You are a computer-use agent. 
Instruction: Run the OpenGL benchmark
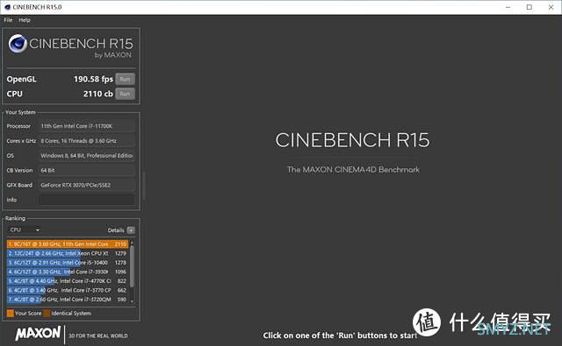pos(125,79)
